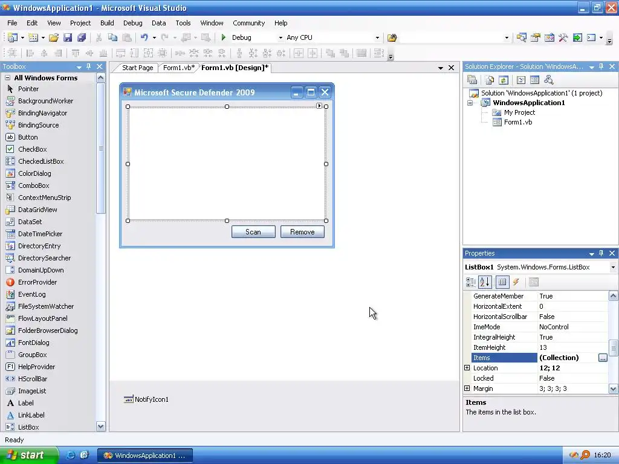Click the Scan button on the form
Screen dimensions: 619x464
click(253, 232)
